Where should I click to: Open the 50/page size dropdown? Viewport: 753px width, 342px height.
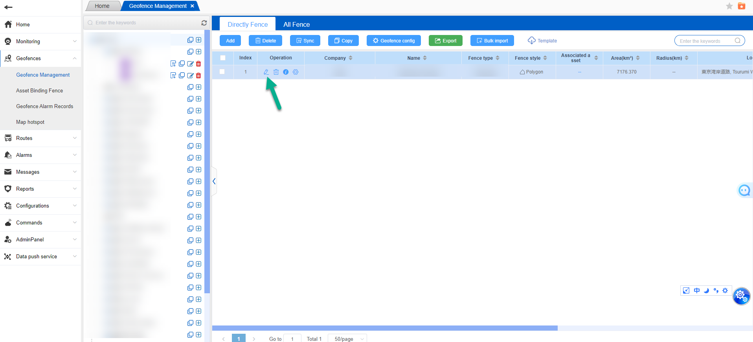click(347, 338)
